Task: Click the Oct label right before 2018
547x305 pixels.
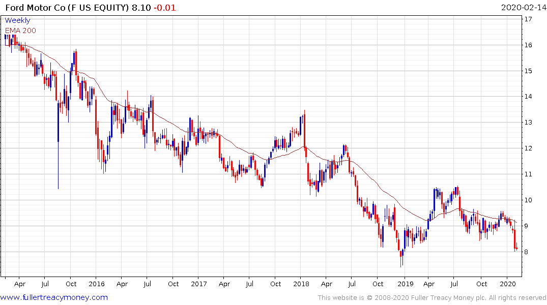Action: (x=275, y=284)
